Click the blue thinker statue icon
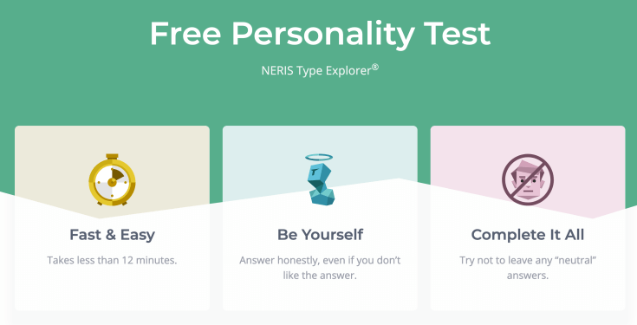Screen dimensions: 637x325 [x=320, y=183]
